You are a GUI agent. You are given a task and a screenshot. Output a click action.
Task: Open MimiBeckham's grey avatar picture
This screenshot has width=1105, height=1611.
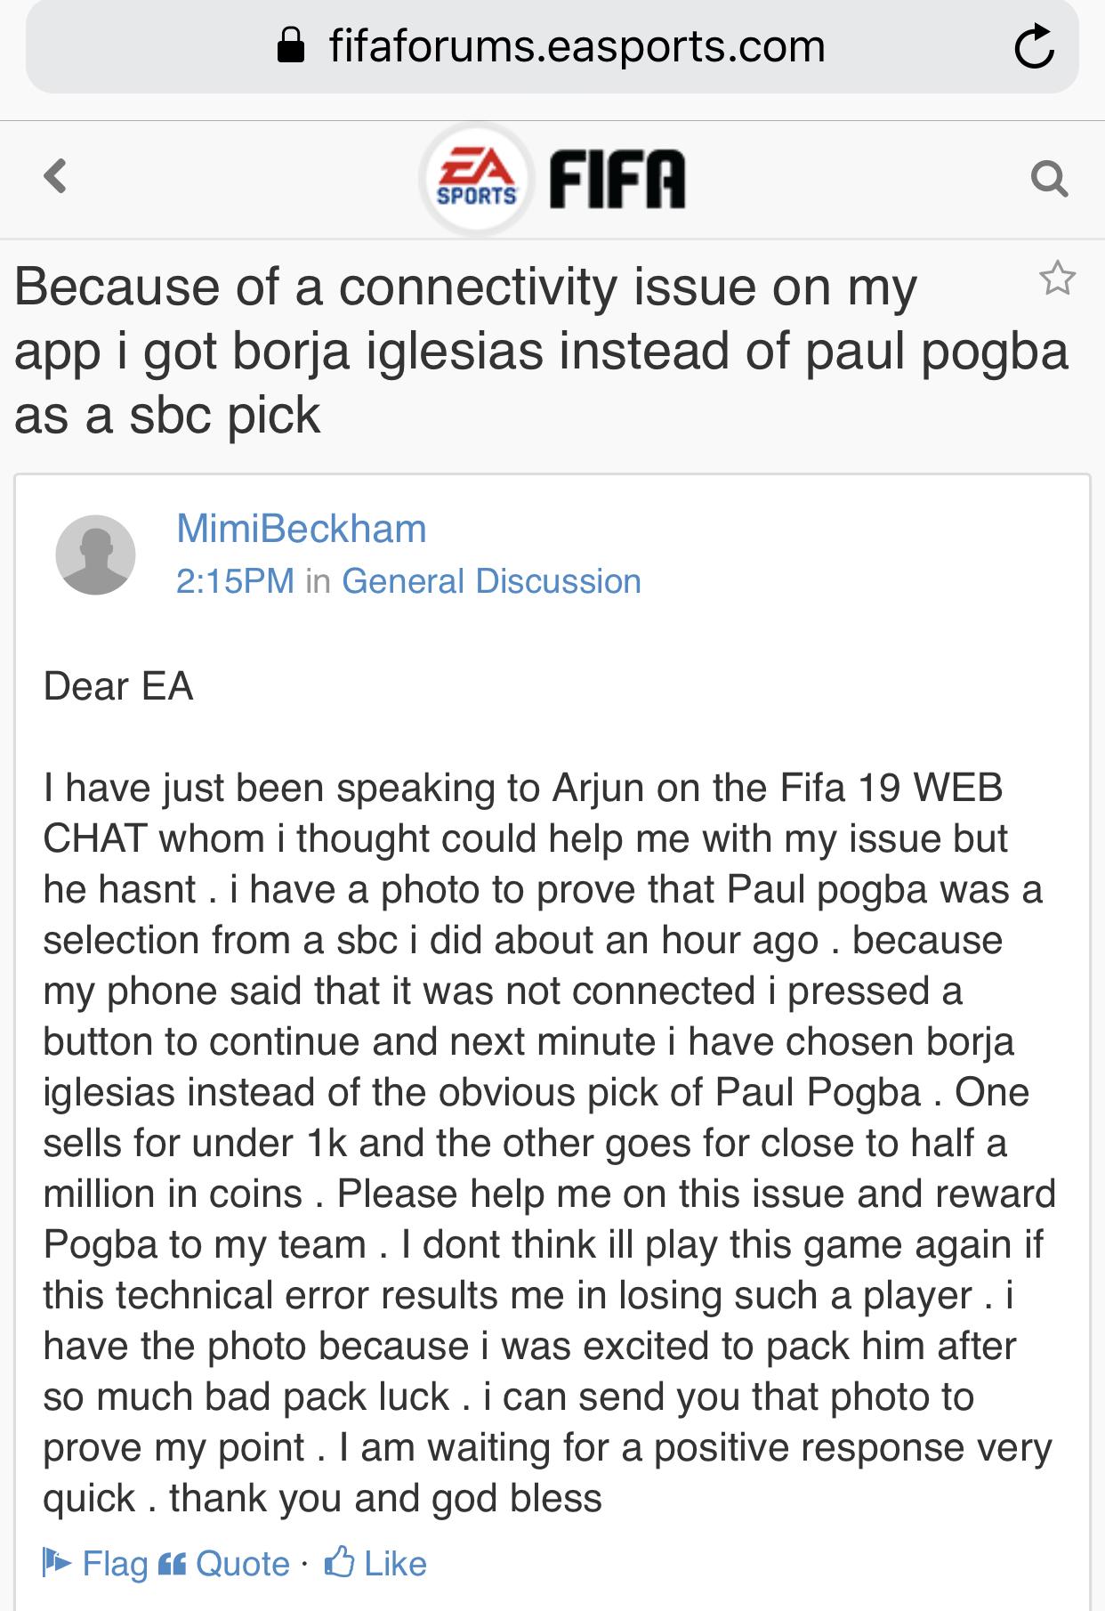[x=95, y=555]
